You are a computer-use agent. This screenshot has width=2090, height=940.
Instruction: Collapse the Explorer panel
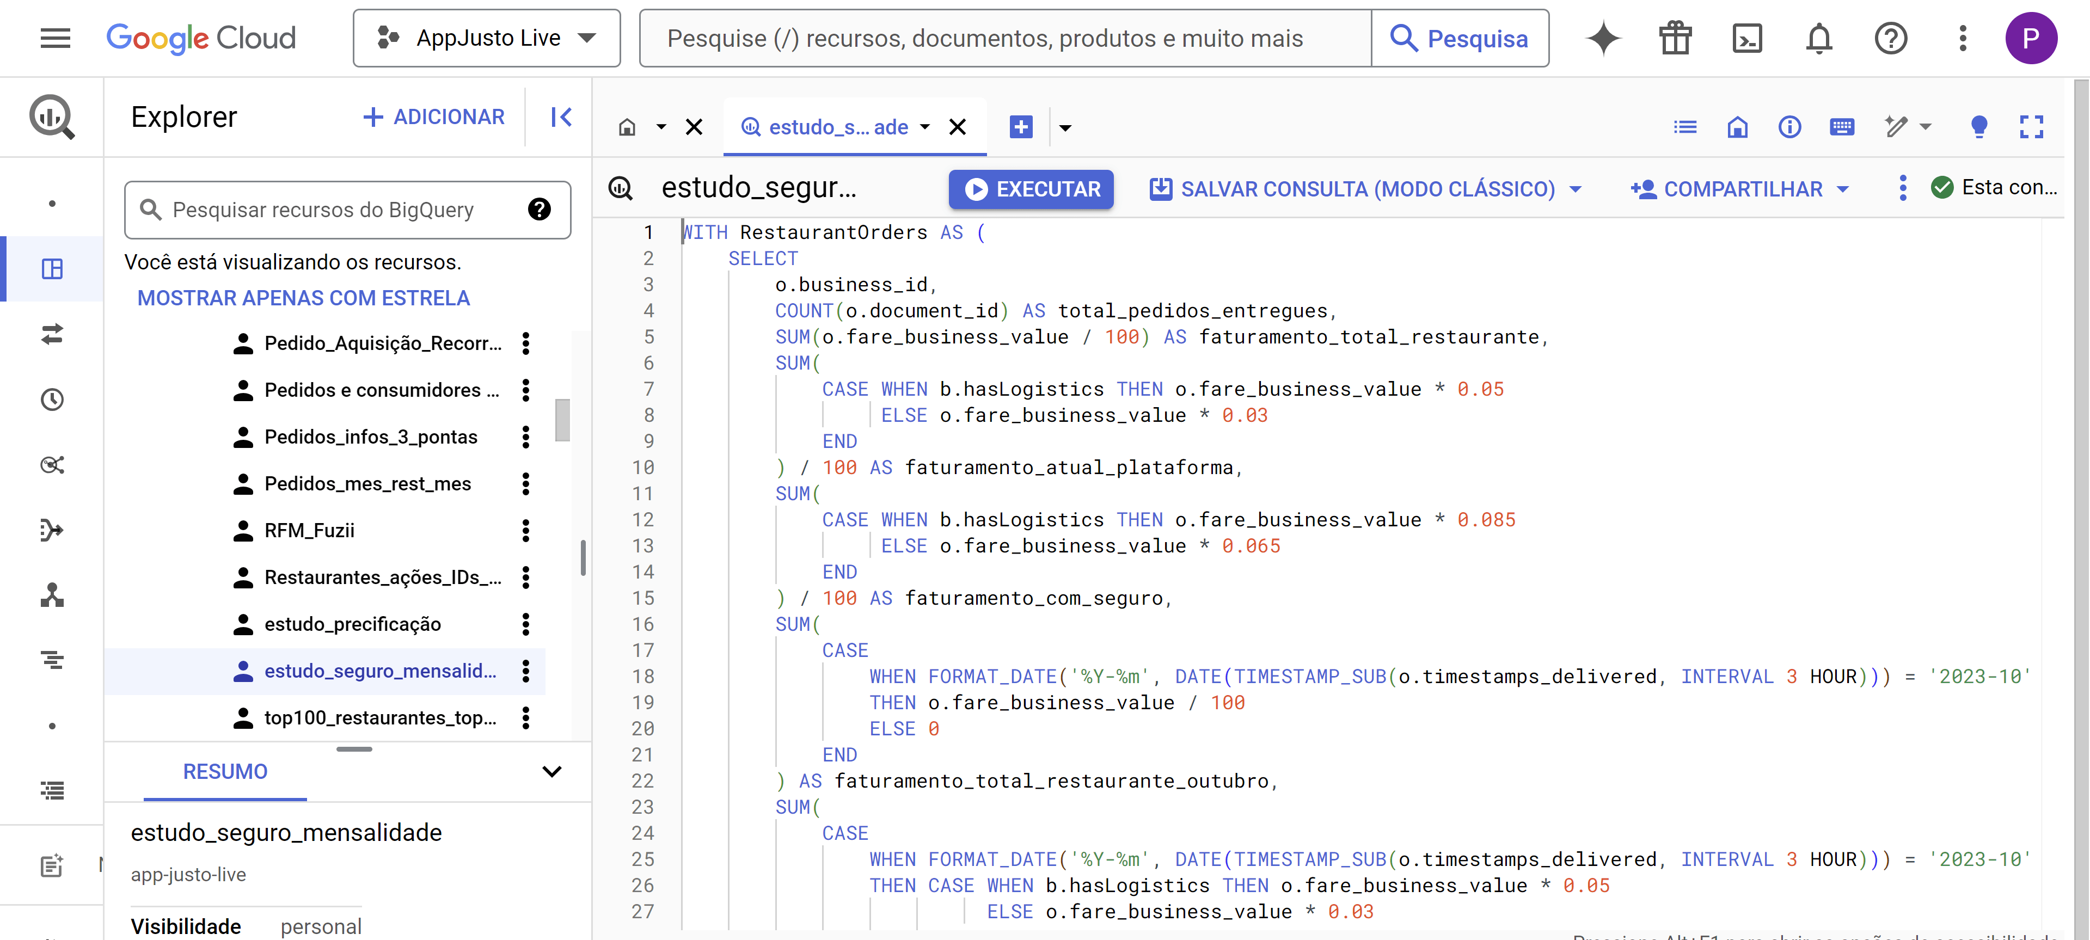tap(561, 118)
